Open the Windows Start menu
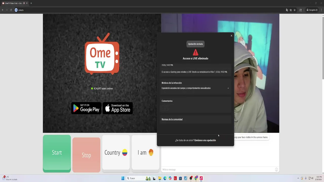The width and height of the screenshot is (324, 182). coord(123,178)
